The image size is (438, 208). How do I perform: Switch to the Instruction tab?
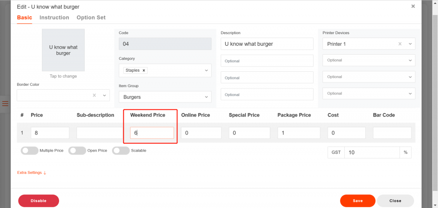54,18
